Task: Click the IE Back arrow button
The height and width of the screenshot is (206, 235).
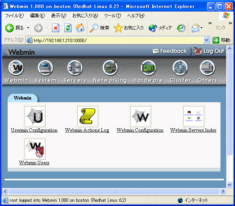Action: tap(9, 28)
